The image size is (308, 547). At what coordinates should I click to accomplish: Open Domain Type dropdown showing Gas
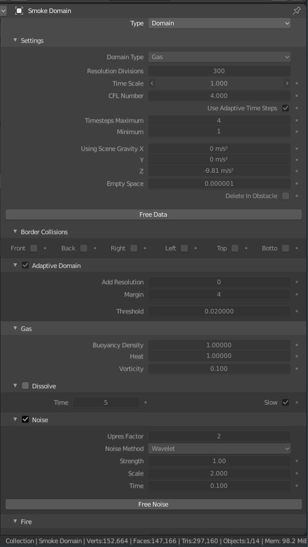[x=219, y=57]
